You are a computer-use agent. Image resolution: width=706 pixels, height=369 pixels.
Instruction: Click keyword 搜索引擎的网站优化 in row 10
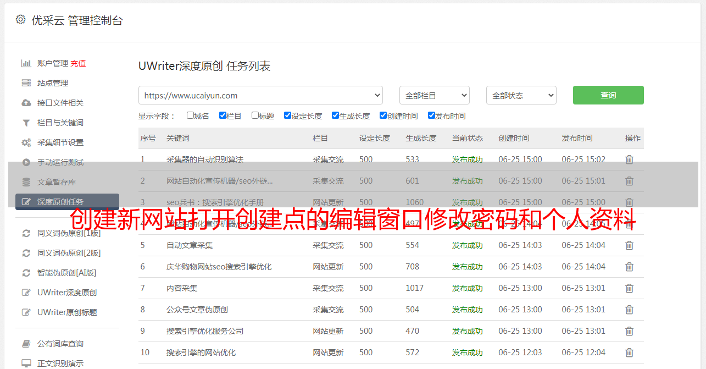click(201, 353)
